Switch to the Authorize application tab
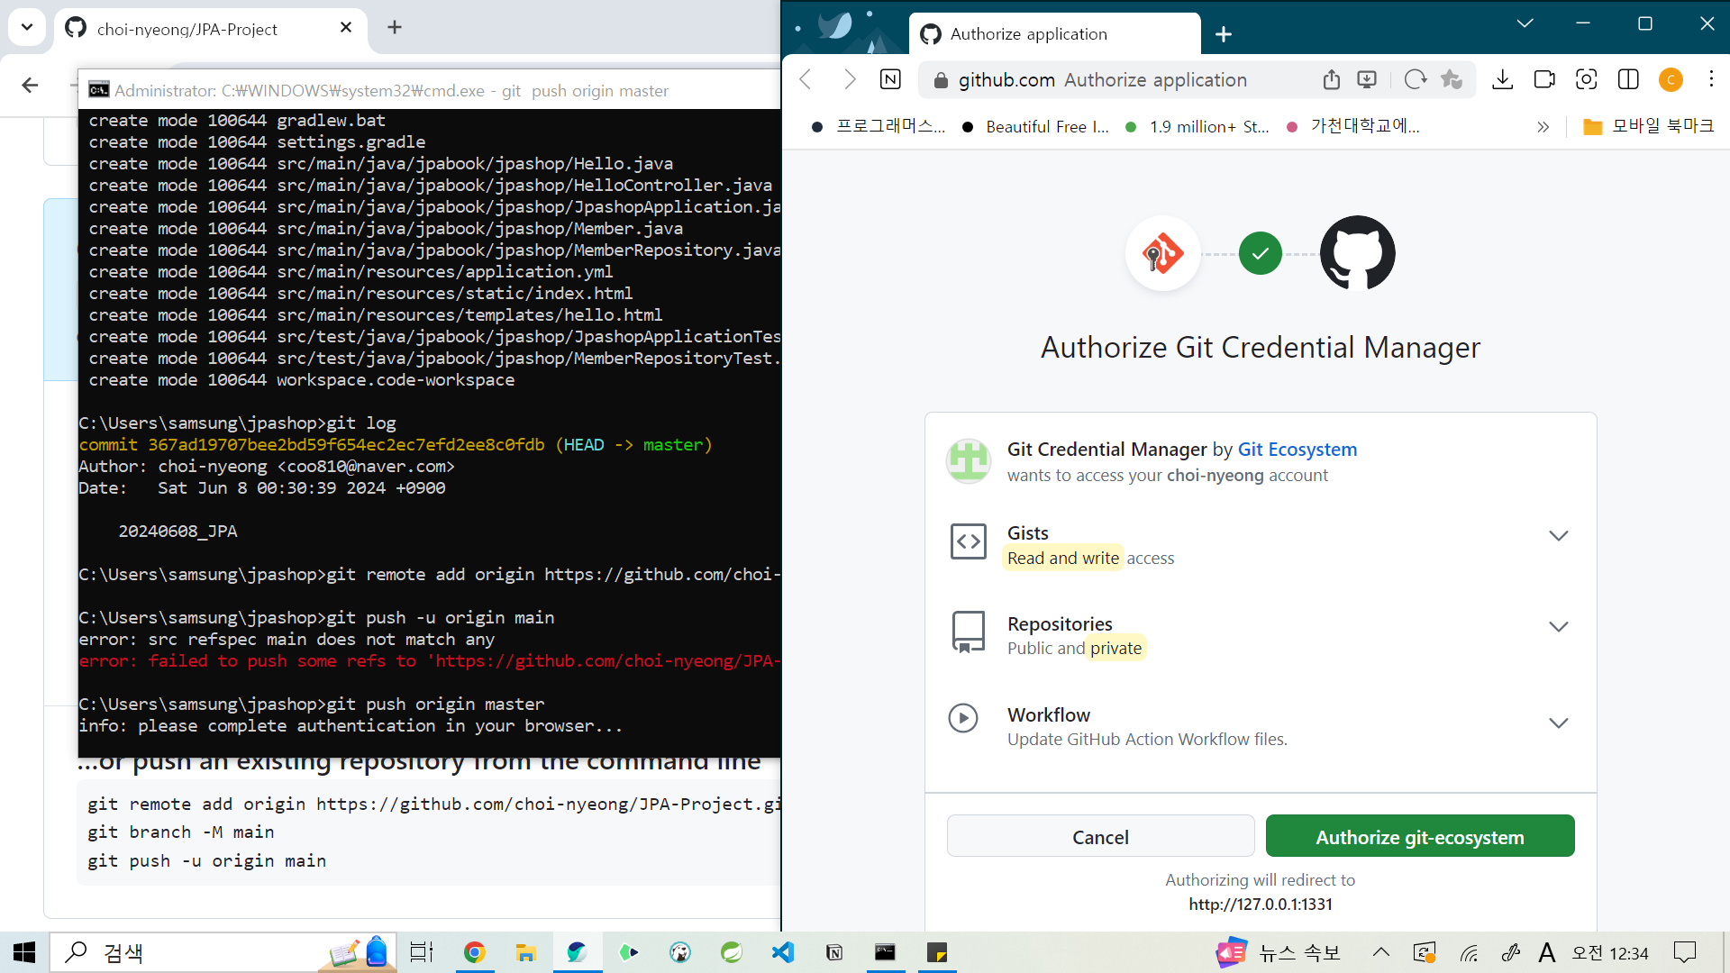1730x973 pixels. [1054, 34]
